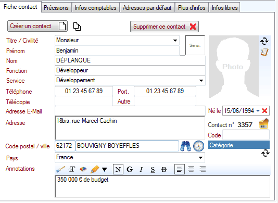This screenshot has height=203, width=278.
Task: Click the Adresse E-Mail field
Action: [x=130, y=111]
